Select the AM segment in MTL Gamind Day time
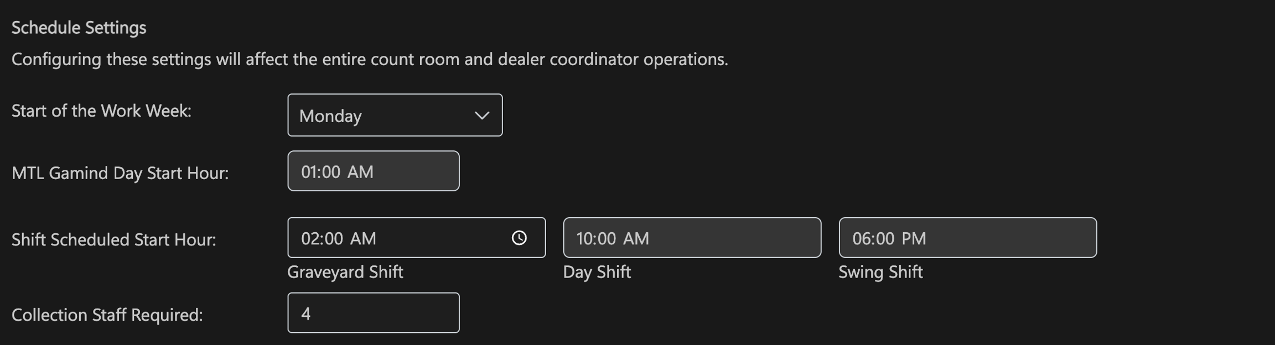 (x=360, y=172)
